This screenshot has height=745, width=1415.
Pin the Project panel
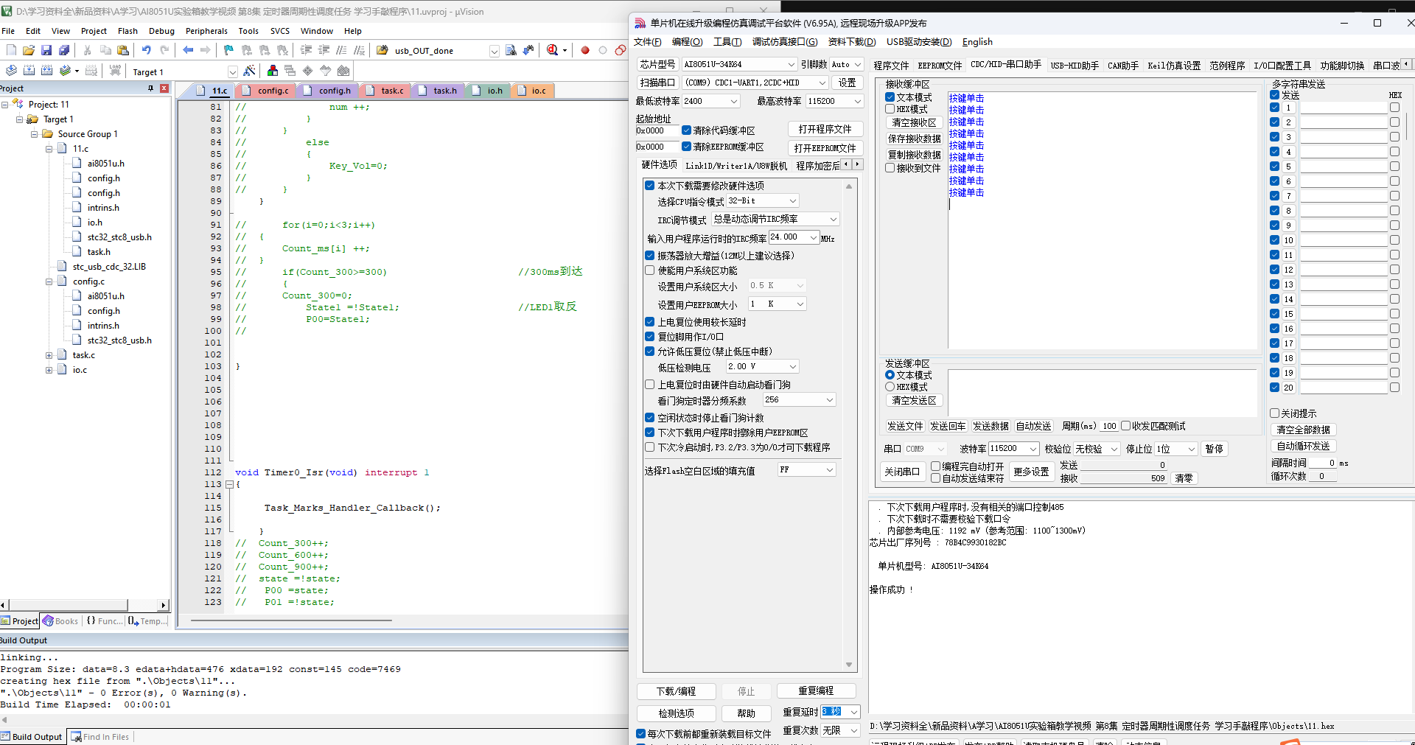pos(151,88)
